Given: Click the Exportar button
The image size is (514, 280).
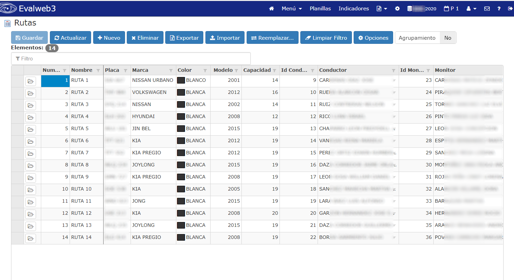Looking at the screenshot, I should [x=184, y=38].
